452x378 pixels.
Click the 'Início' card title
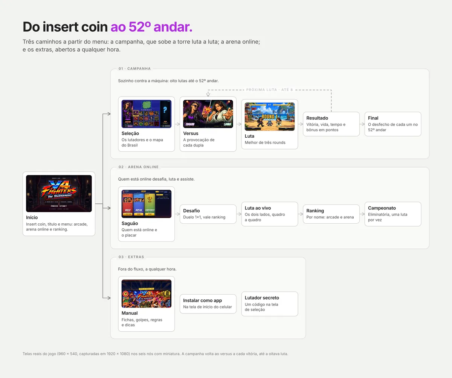[32, 218]
